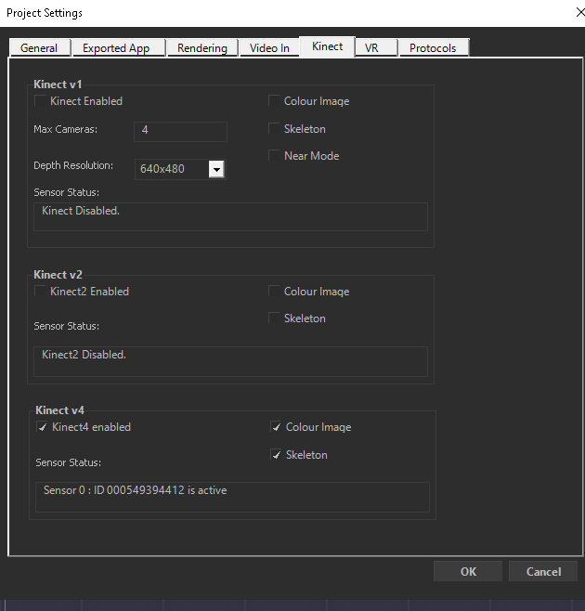
Task: Open the VR tab
Action: click(x=376, y=48)
